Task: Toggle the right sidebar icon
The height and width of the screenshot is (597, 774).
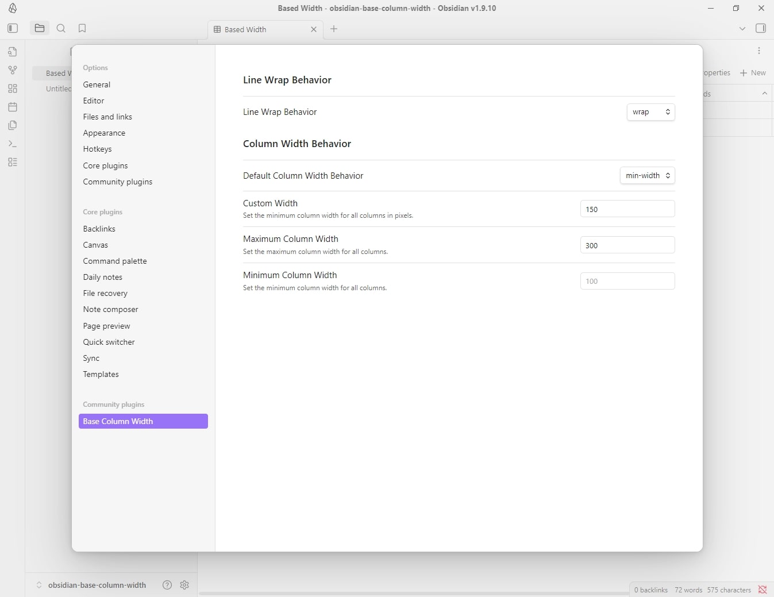Action: tap(761, 28)
